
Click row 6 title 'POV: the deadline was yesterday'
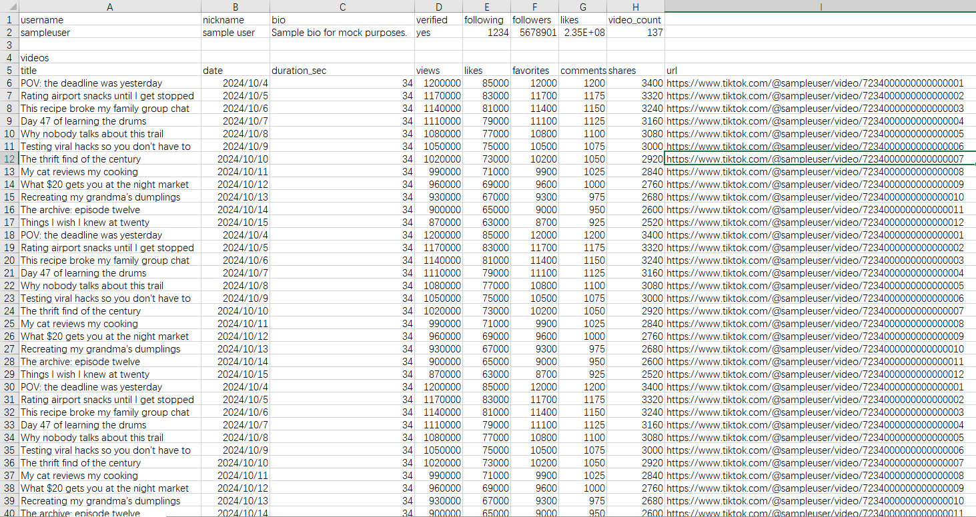tap(110, 83)
